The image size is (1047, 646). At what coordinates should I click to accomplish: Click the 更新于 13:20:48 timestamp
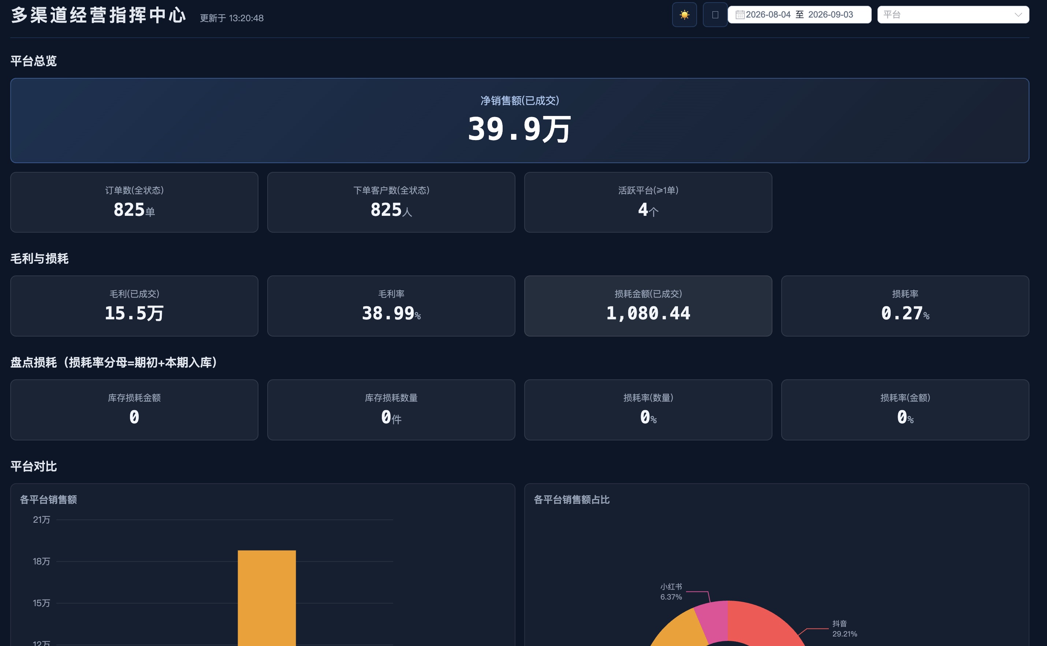pos(232,18)
